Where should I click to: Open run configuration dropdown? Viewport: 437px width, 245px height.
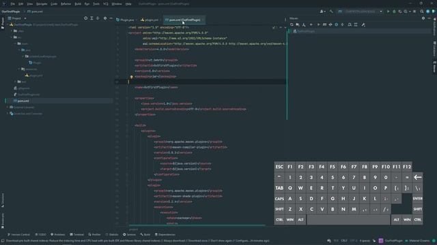[360, 12]
